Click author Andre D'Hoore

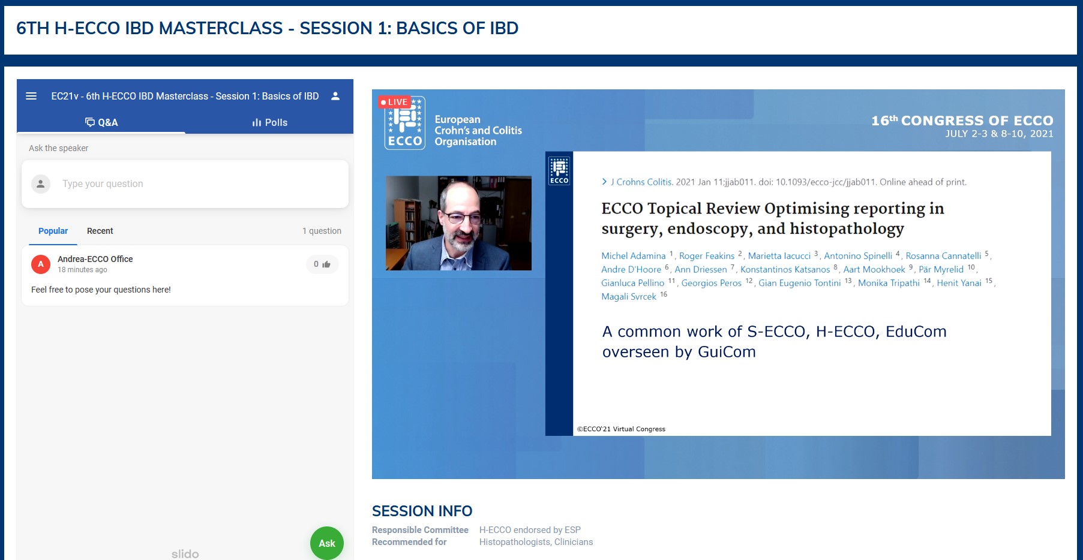631,270
